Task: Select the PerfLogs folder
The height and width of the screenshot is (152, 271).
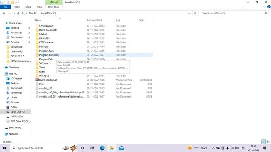Action: click(44, 46)
